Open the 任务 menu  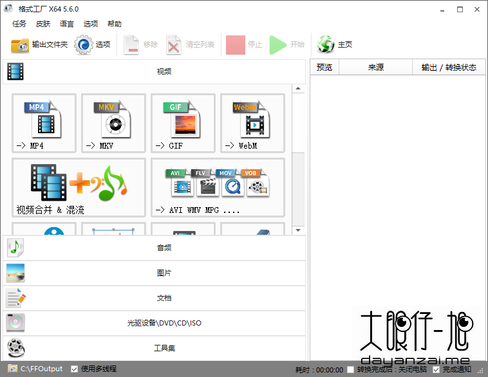pos(19,24)
